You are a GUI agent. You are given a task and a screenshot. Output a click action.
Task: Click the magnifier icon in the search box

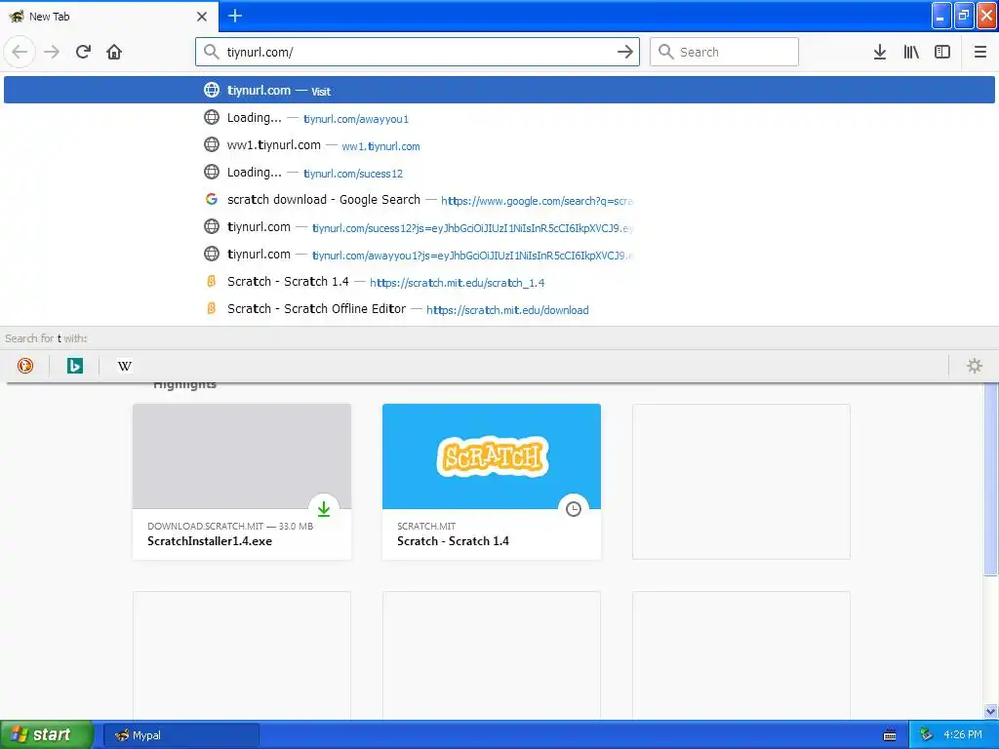coord(665,52)
